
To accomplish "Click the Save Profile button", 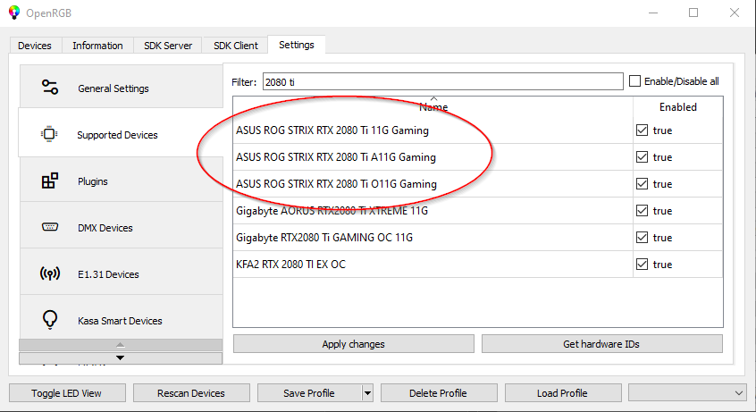I will coord(309,393).
